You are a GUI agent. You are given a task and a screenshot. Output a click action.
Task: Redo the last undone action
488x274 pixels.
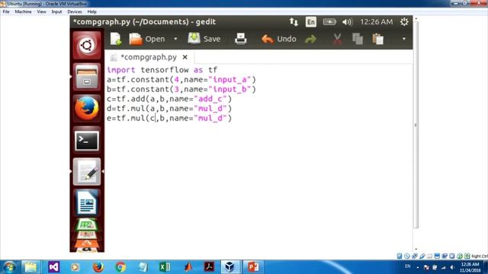[310, 39]
